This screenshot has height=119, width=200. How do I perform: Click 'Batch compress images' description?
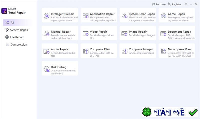coord(141,53)
